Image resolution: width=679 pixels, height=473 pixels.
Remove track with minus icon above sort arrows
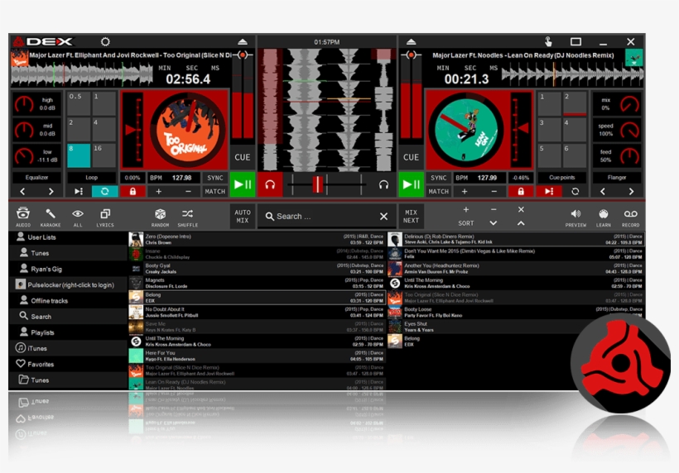pyautogui.click(x=494, y=210)
